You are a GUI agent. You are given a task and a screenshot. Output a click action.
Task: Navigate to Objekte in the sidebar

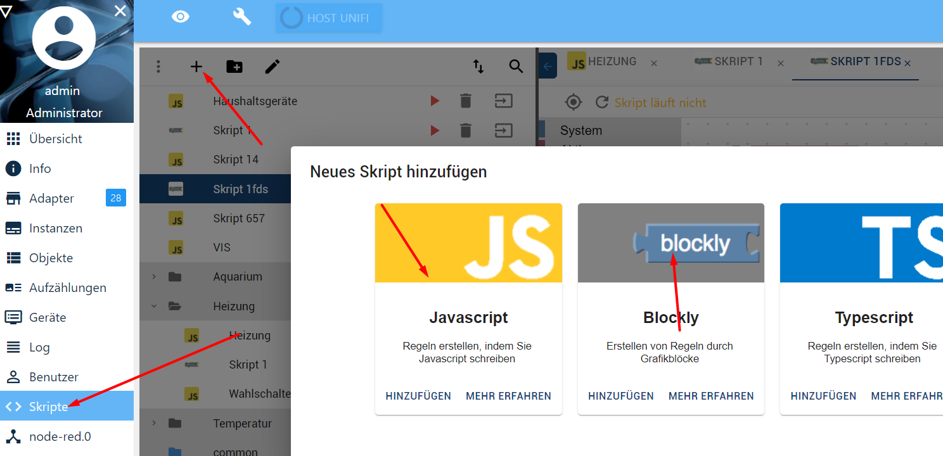coord(67,258)
